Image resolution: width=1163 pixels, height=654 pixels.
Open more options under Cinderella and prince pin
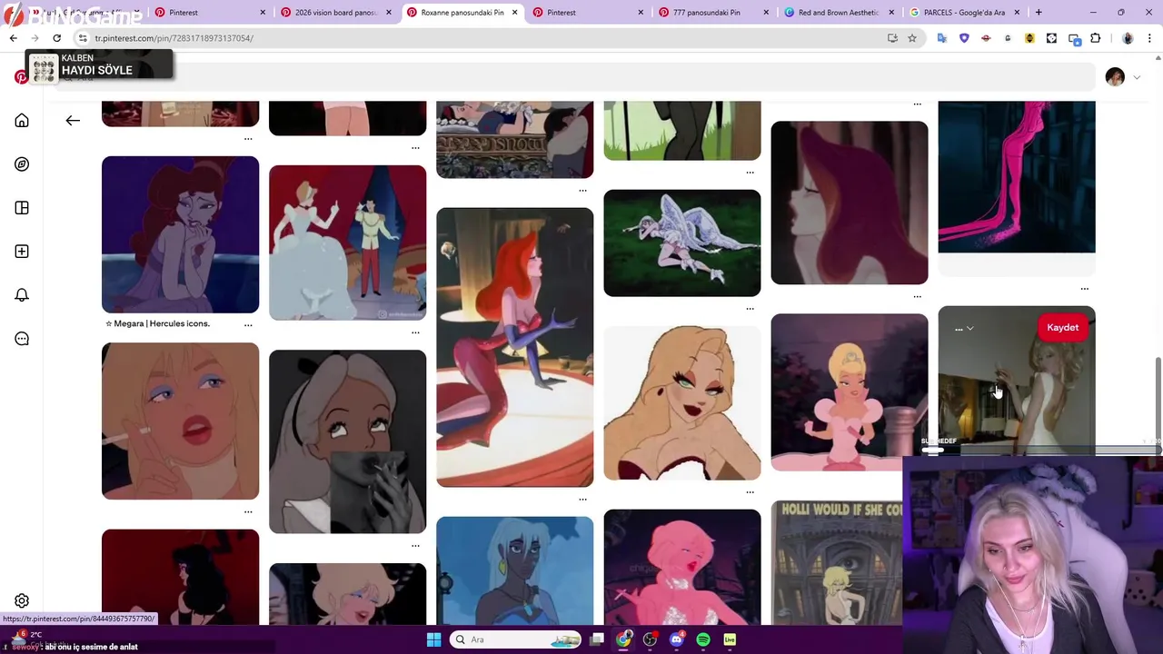[415, 332]
